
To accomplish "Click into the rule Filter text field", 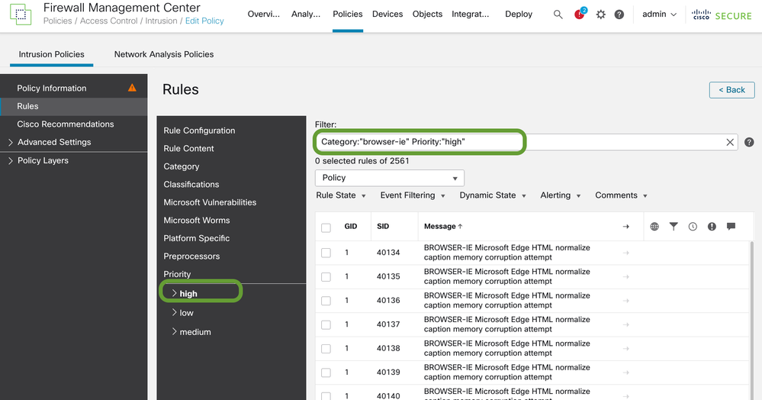I will [x=526, y=142].
